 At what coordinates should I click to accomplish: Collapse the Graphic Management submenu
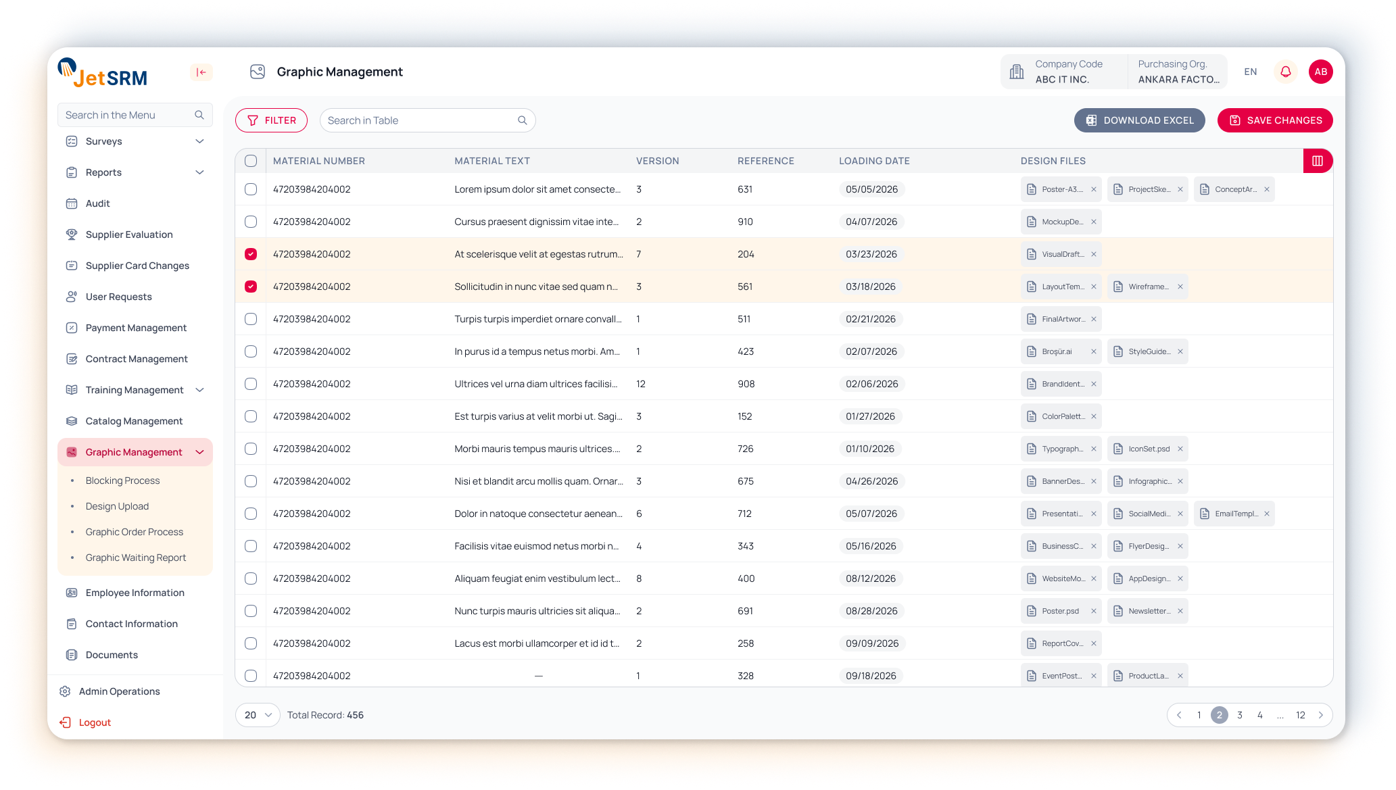pyautogui.click(x=199, y=452)
